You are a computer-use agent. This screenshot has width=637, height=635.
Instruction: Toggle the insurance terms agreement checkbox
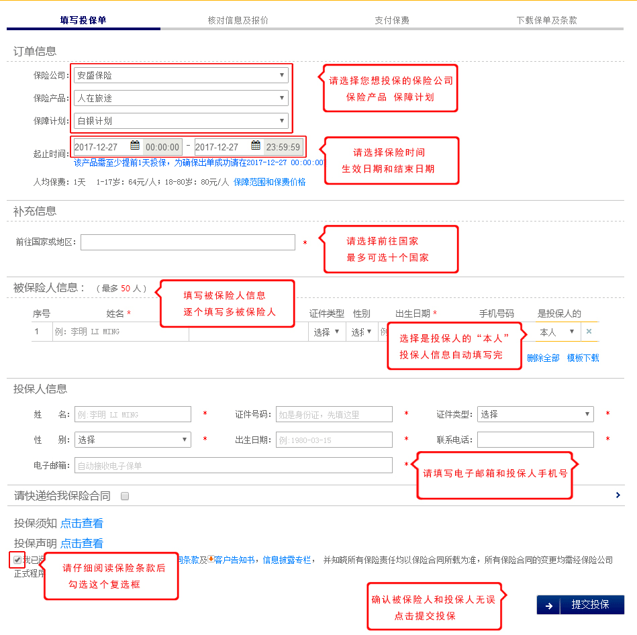coord(17,559)
